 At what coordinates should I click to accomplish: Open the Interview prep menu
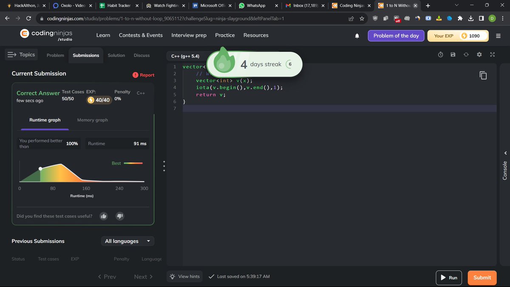(188, 35)
